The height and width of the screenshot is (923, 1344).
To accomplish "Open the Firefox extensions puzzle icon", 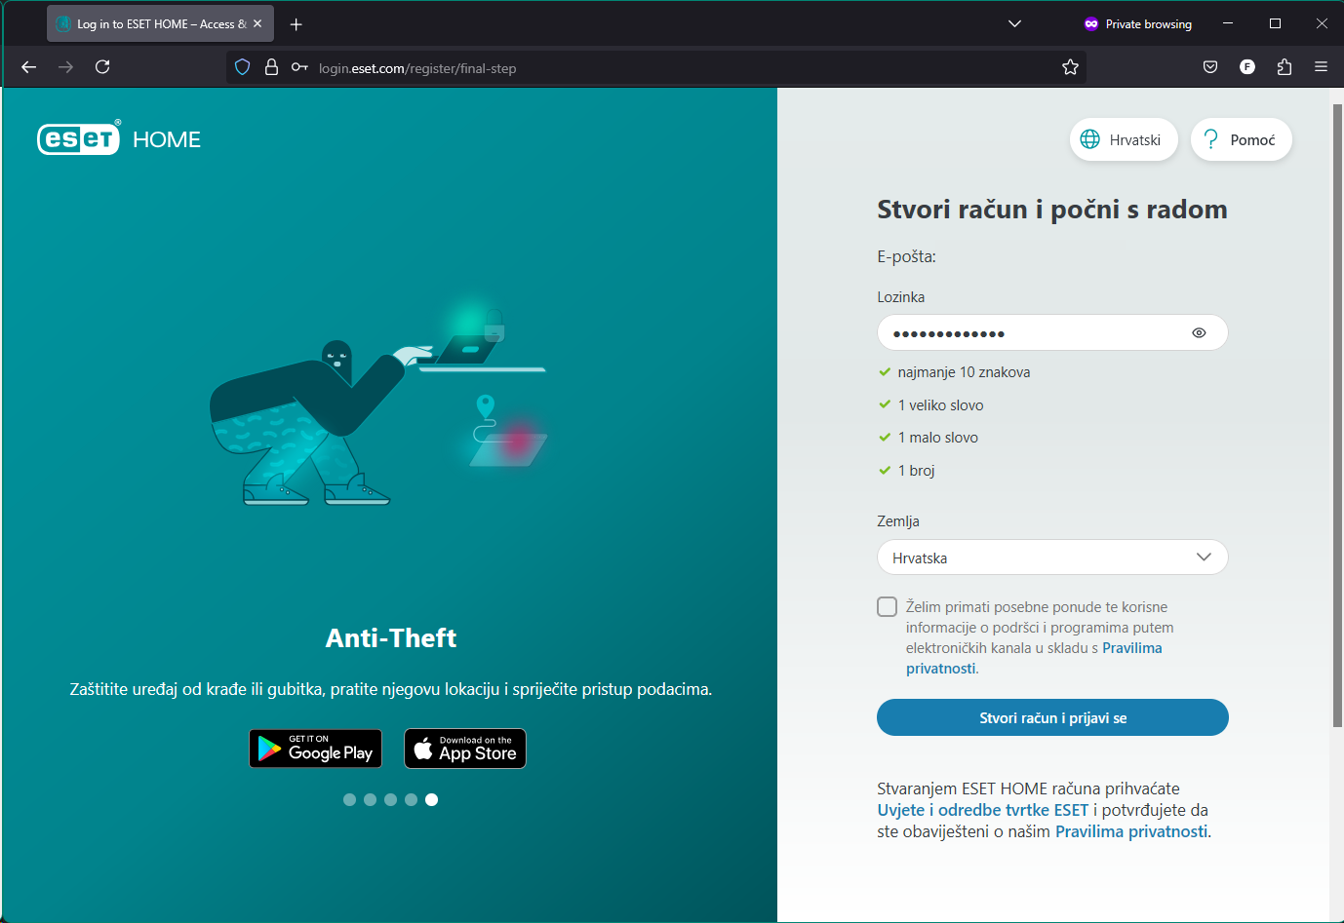I will [x=1284, y=67].
